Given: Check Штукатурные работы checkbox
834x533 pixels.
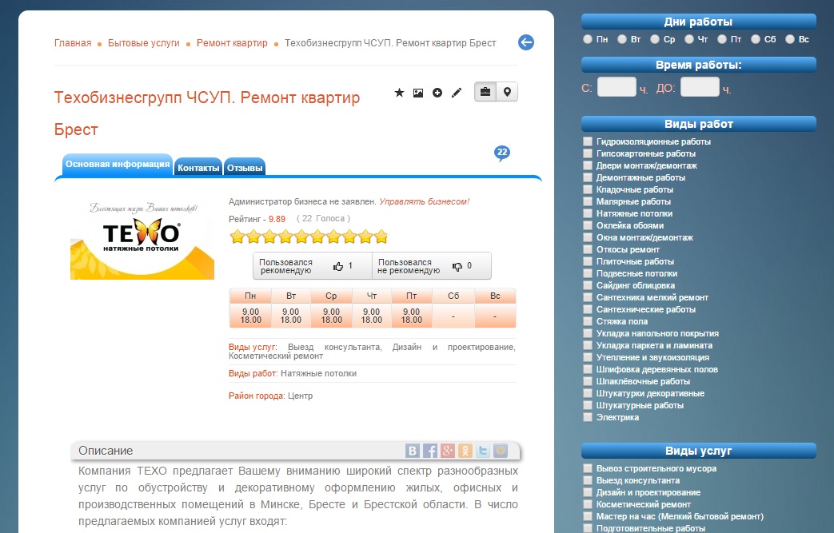Looking at the screenshot, I should [x=587, y=405].
